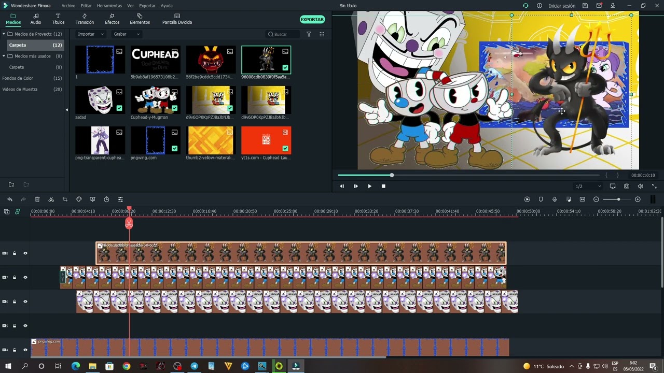Play the preview with the play button
Image resolution: width=664 pixels, height=373 pixels.
pos(369,186)
